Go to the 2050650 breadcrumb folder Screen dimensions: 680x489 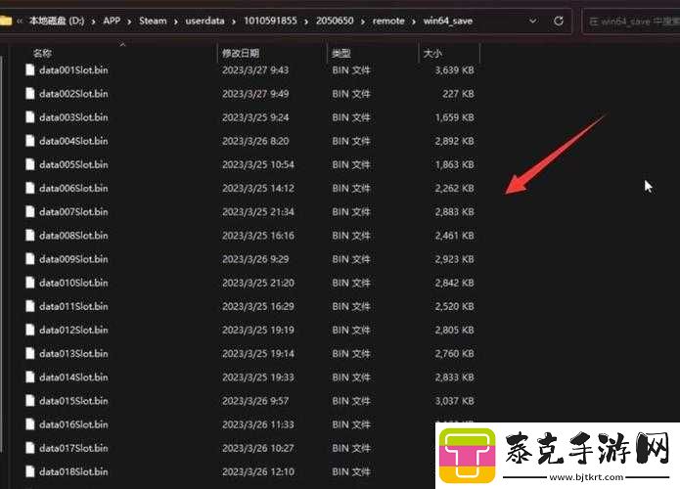click(x=335, y=21)
